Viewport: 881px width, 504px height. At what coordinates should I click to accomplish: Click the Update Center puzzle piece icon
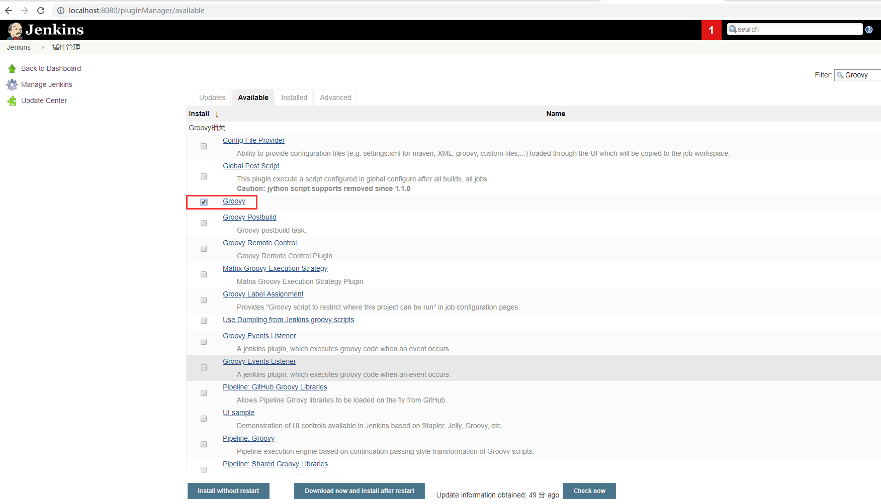(12, 101)
